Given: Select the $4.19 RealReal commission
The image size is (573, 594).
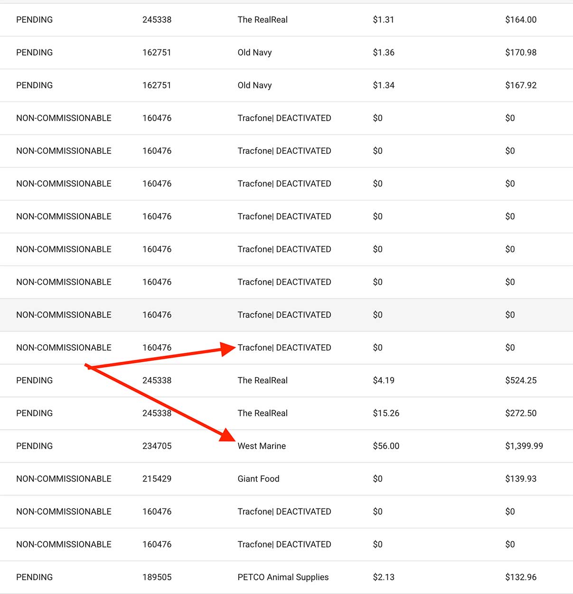Looking at the screenshot, I should [384, 380].
